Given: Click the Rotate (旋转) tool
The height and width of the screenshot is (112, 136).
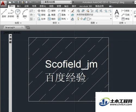Looking at the screenshot, I should (51, 11).
